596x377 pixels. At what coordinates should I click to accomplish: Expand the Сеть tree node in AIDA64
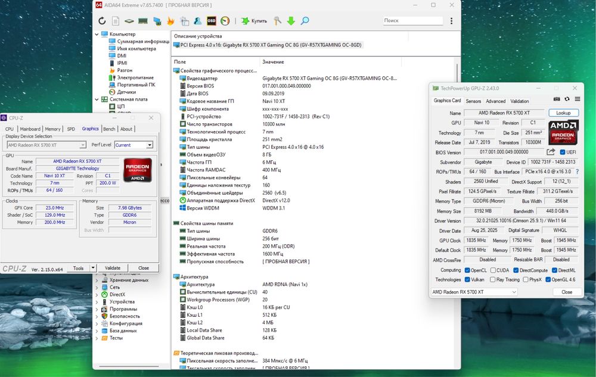tap(97, 288)
